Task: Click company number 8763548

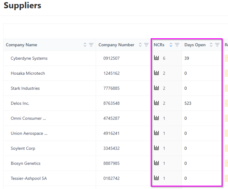Action: tap(111, 103)
